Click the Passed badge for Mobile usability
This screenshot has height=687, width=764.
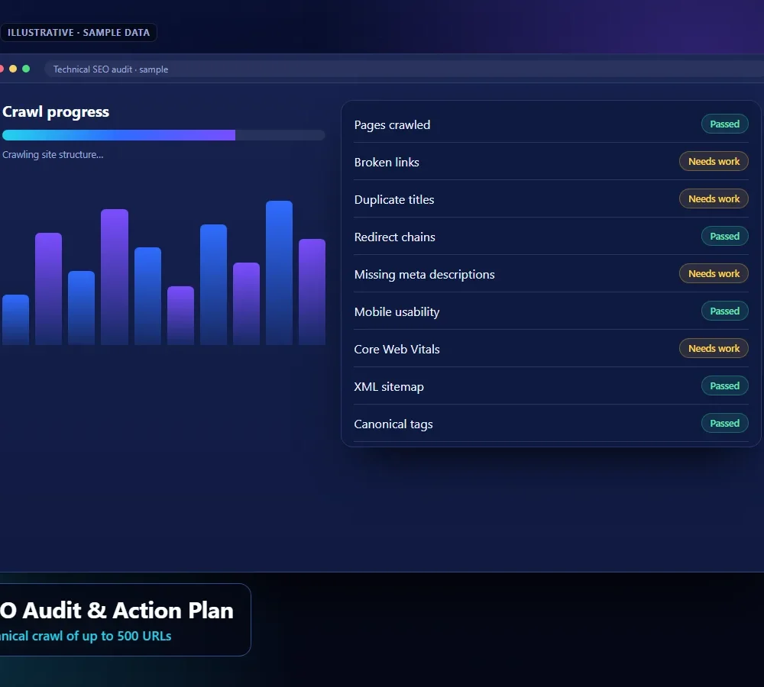pyautogui.click(x=724, y=311)
